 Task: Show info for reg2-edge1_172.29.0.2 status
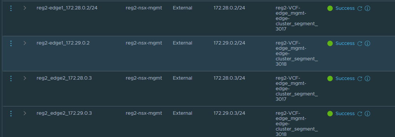pos(367,43)
